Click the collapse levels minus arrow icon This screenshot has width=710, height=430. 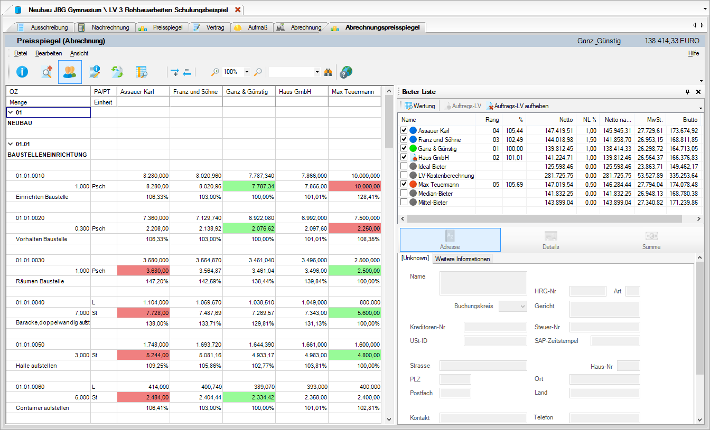pos(186,72)
